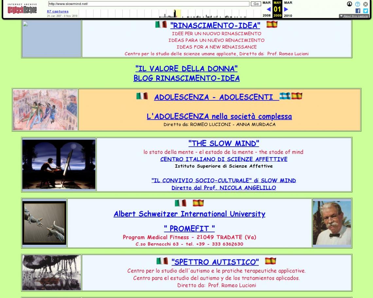The image size is (373, 298).
Task: Click Italian flag beside ADOLESCENZA - ADOLESCENTI
Action: [x=142, y=96]
